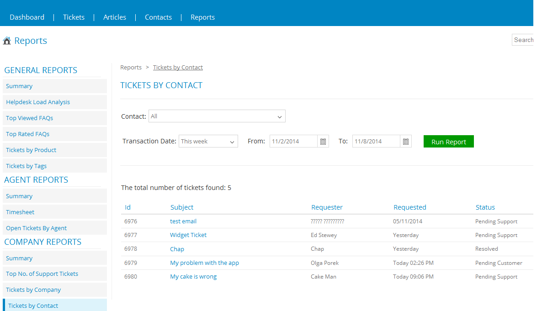Click the Pending Customer status cell
Screen dimensions: 542x311
(499, 263)
